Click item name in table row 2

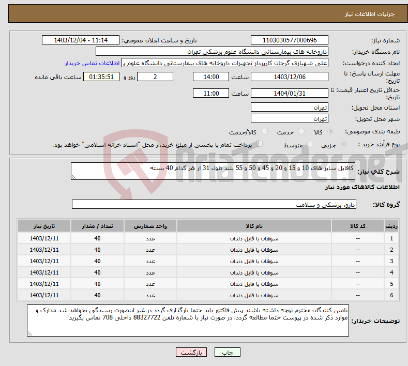254,250
